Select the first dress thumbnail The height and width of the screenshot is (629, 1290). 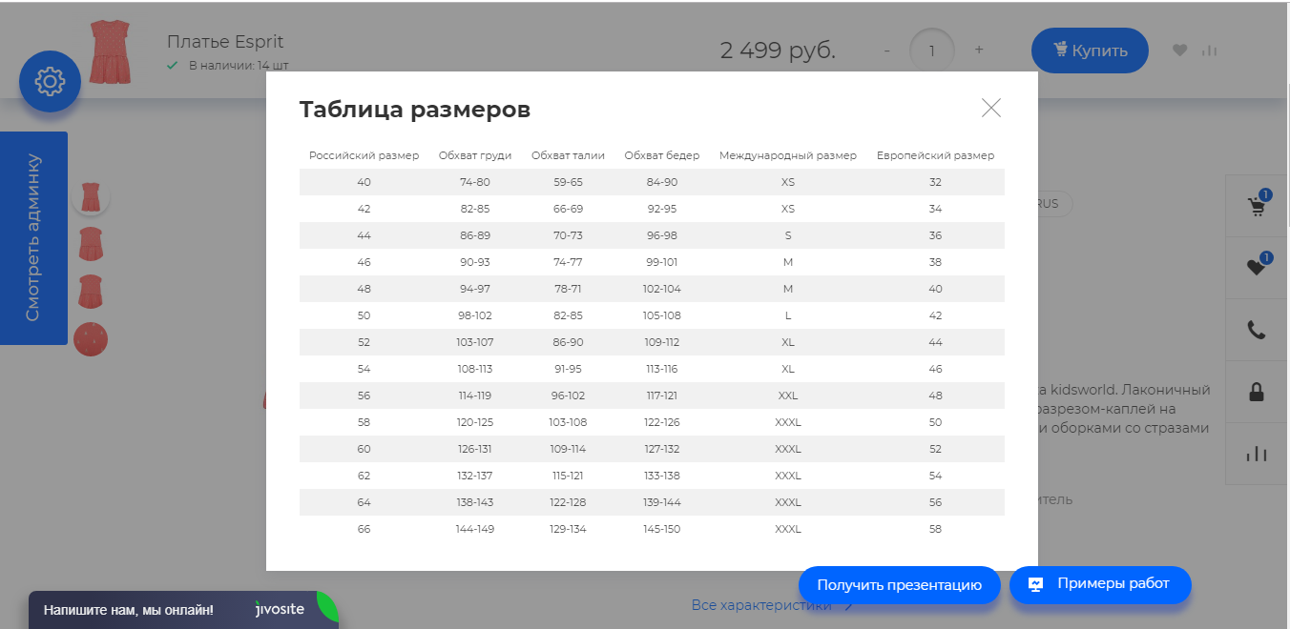click(x=91, y=197)
